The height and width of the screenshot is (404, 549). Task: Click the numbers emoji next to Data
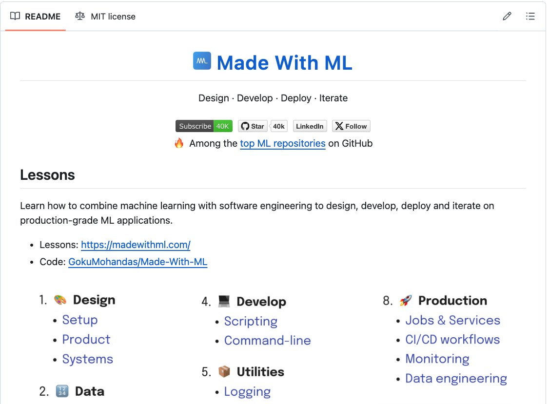[x=62, y=391]
